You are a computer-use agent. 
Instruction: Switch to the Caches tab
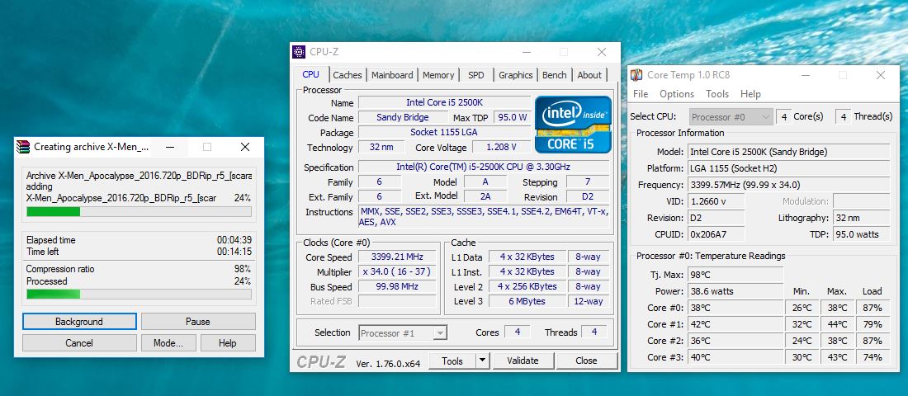(348, 75)
